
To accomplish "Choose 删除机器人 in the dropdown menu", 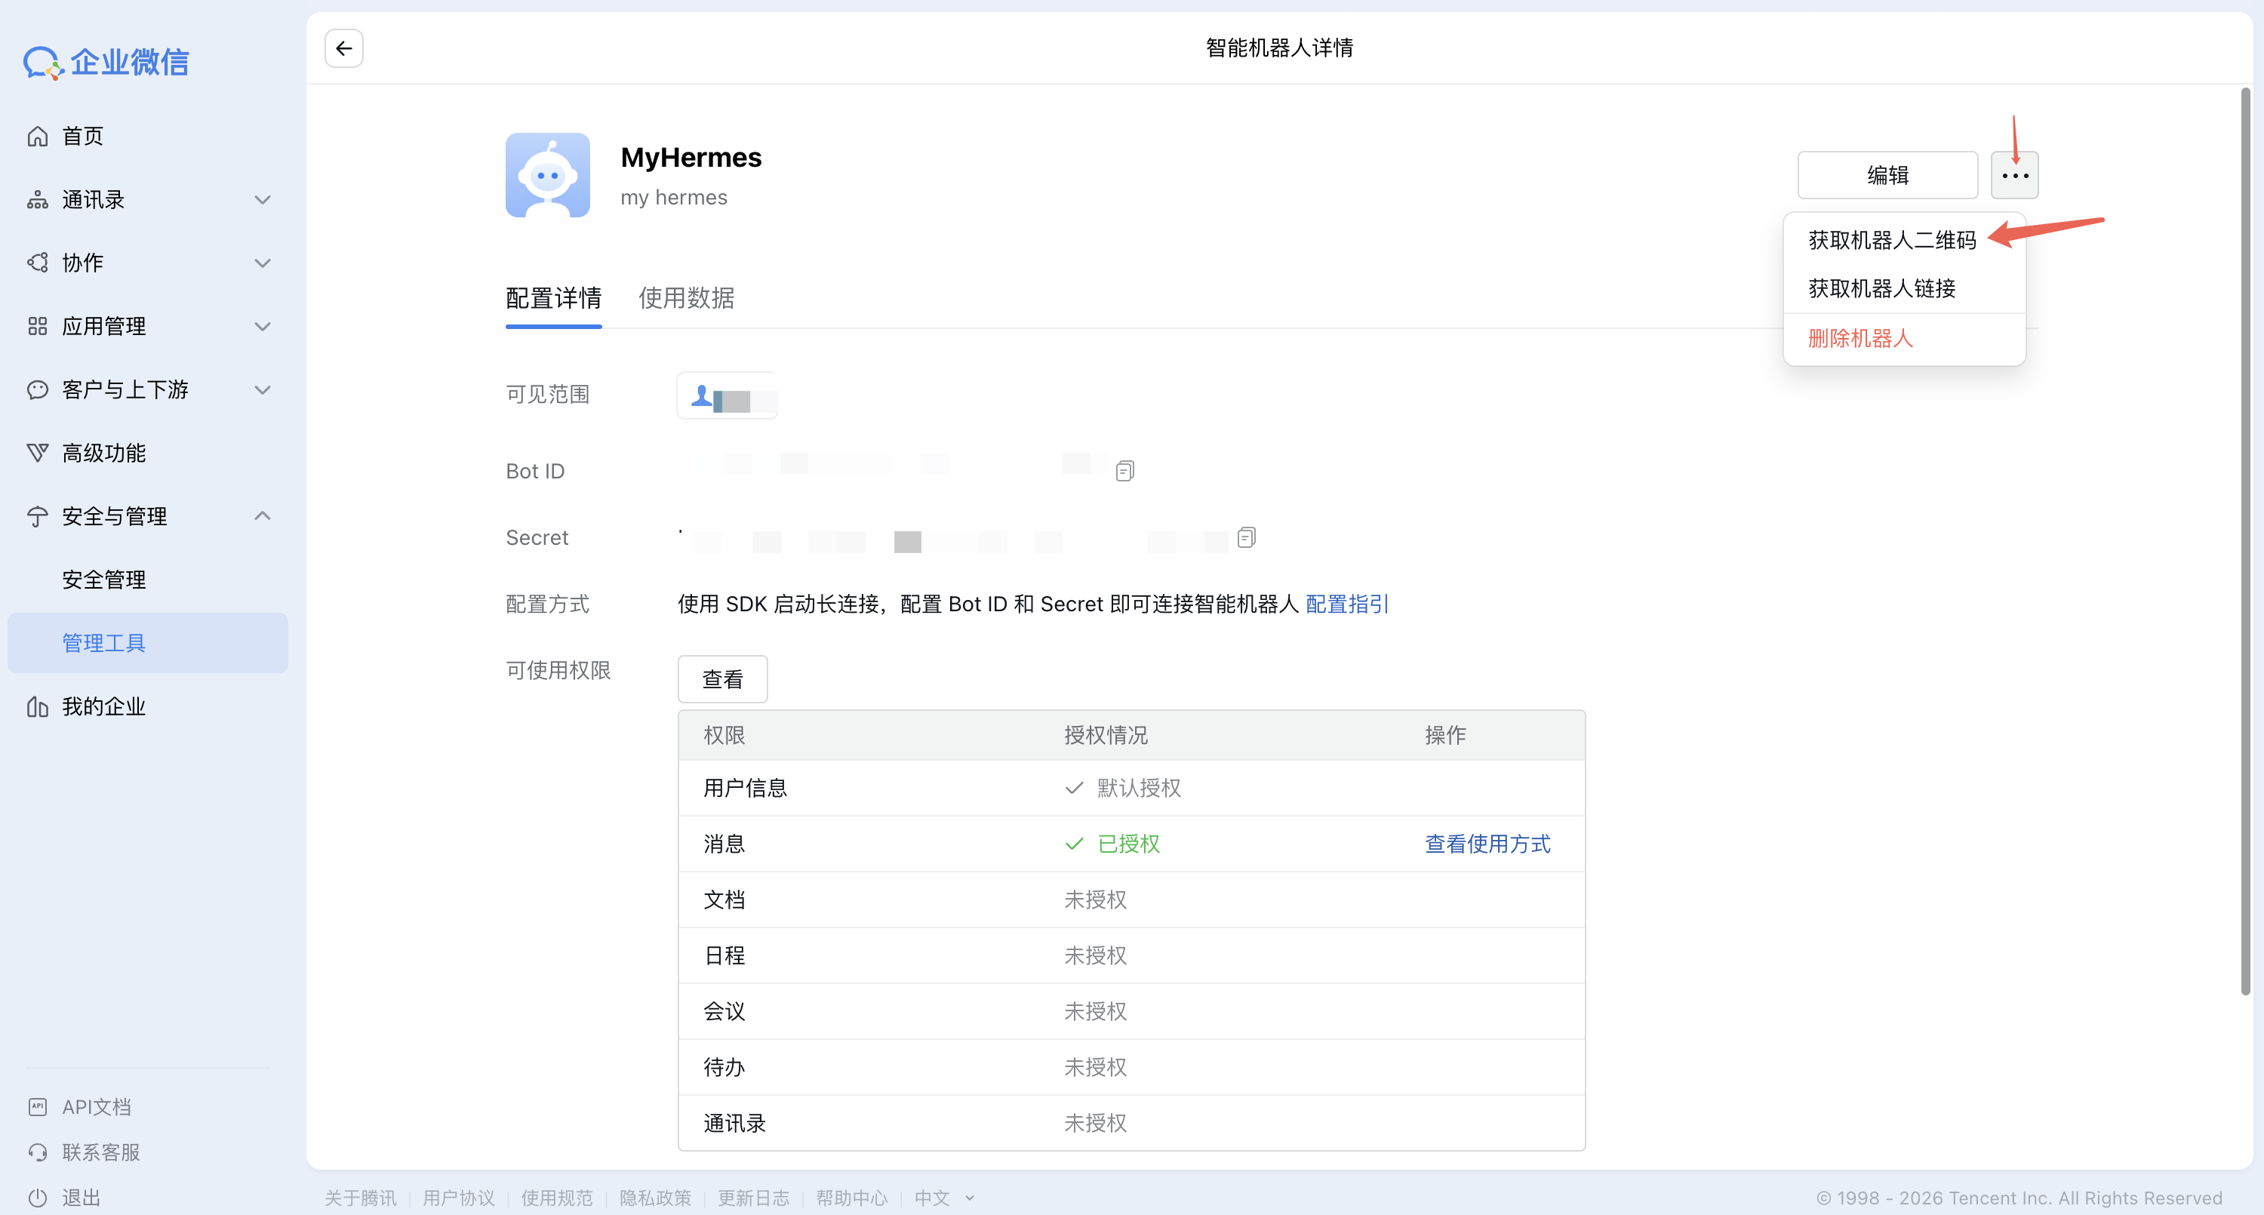I will point(1859,339).
